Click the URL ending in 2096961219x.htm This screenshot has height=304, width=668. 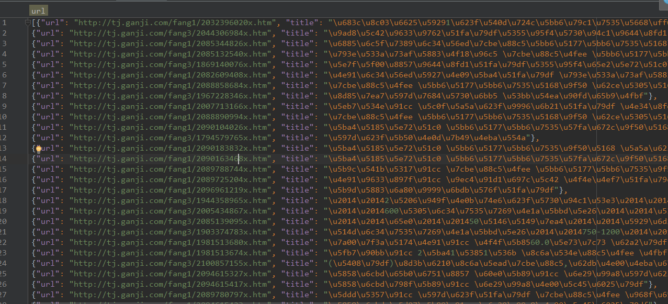[x=171, y=190]
